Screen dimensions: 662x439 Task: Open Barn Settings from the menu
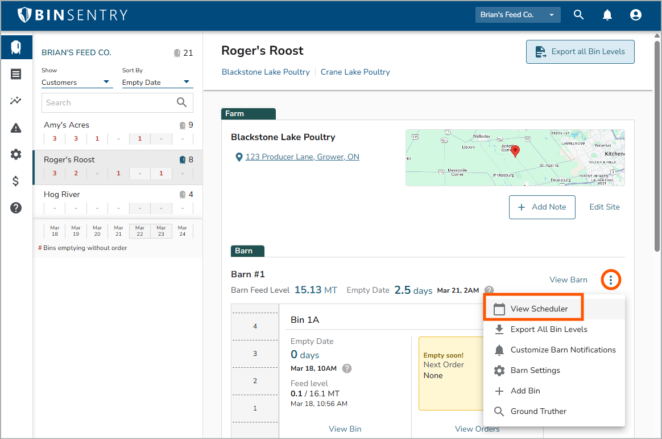pos(554,371)
